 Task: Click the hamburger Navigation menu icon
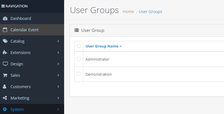click(x=3, y=6)
